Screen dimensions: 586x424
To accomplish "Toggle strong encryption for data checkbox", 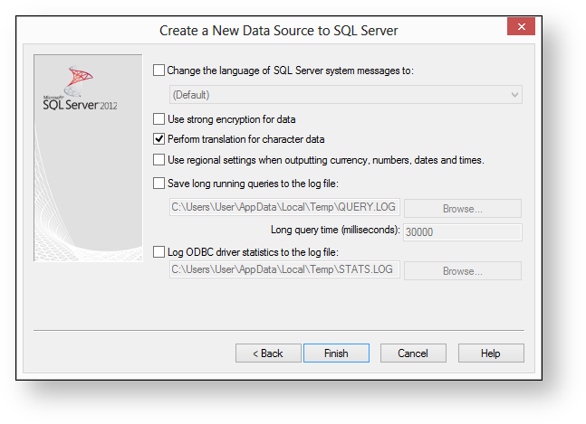I will coord(160,119).
